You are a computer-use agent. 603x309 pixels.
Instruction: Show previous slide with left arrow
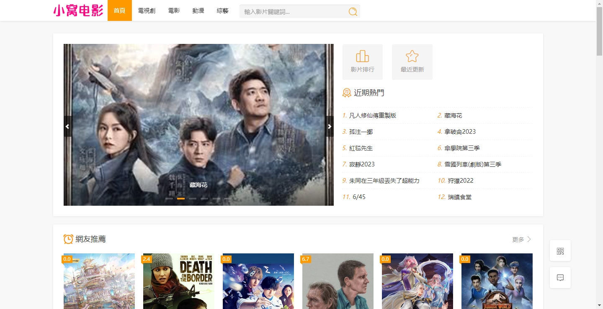click(68, 126)
